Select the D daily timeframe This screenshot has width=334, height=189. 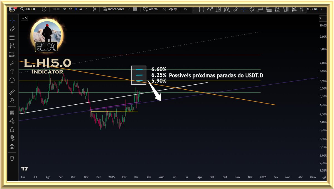click(76, 9)
